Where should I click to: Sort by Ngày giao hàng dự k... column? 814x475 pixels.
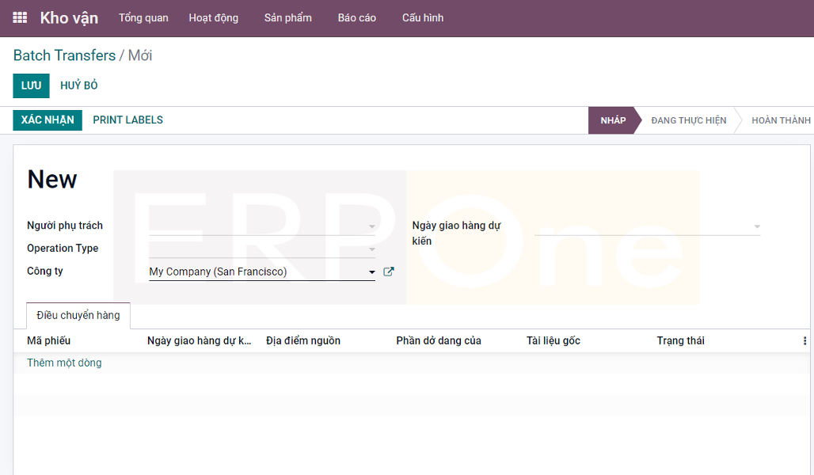coord(199,340)
